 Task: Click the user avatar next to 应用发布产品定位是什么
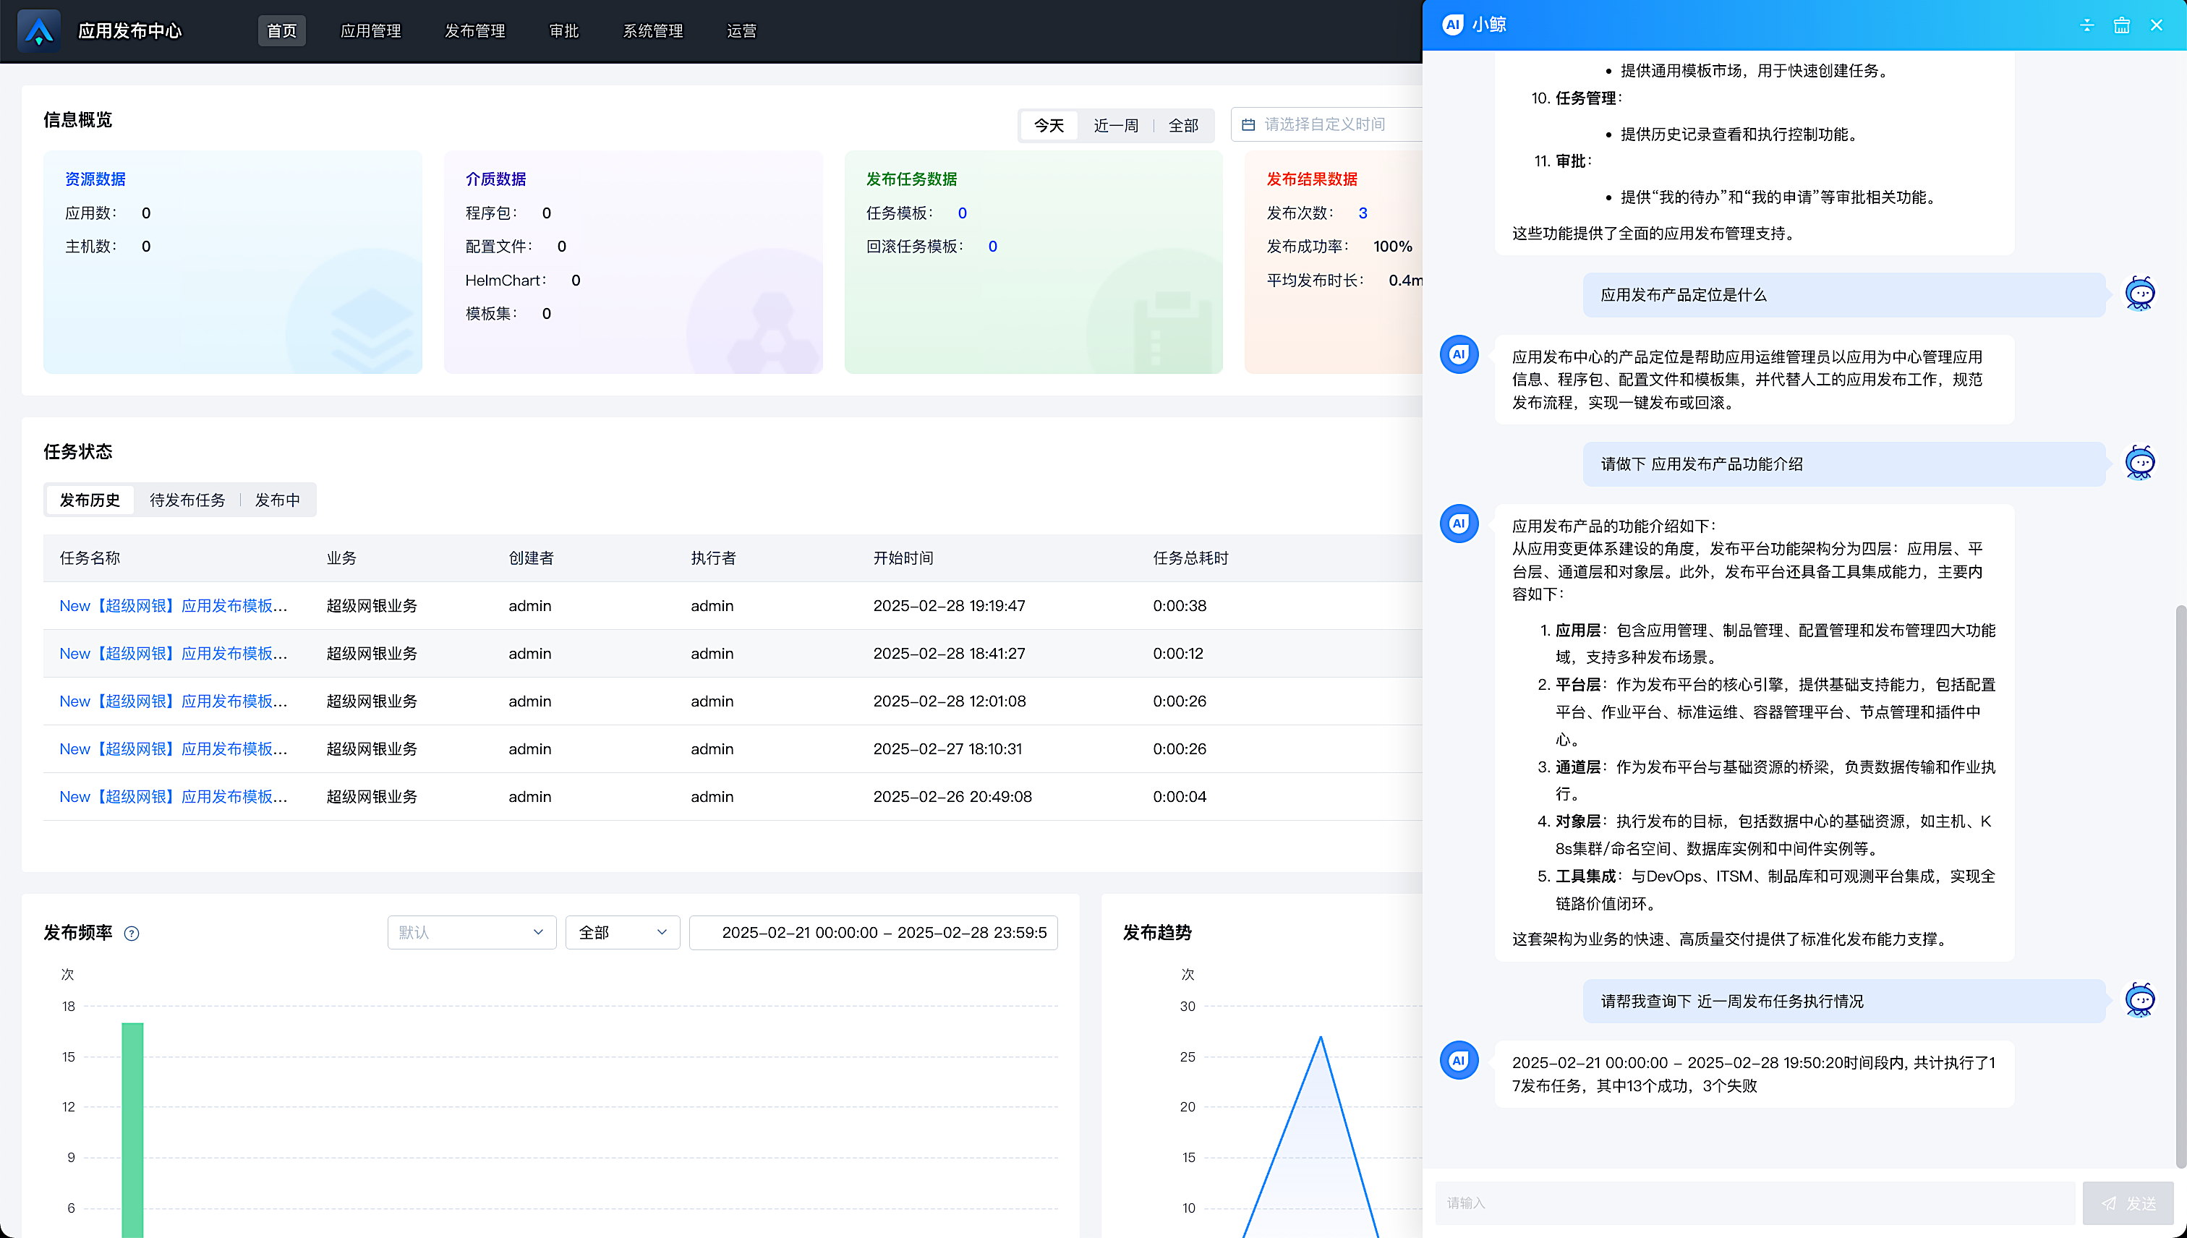[2139, 294]
